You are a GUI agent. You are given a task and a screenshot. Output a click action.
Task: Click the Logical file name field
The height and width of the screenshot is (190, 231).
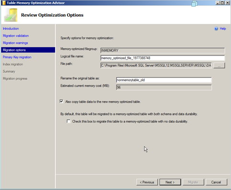click(163, 58)
